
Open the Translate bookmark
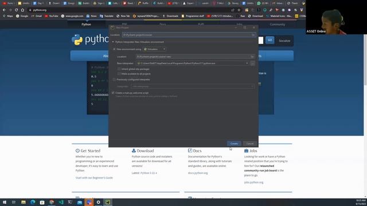coord(106,16)
